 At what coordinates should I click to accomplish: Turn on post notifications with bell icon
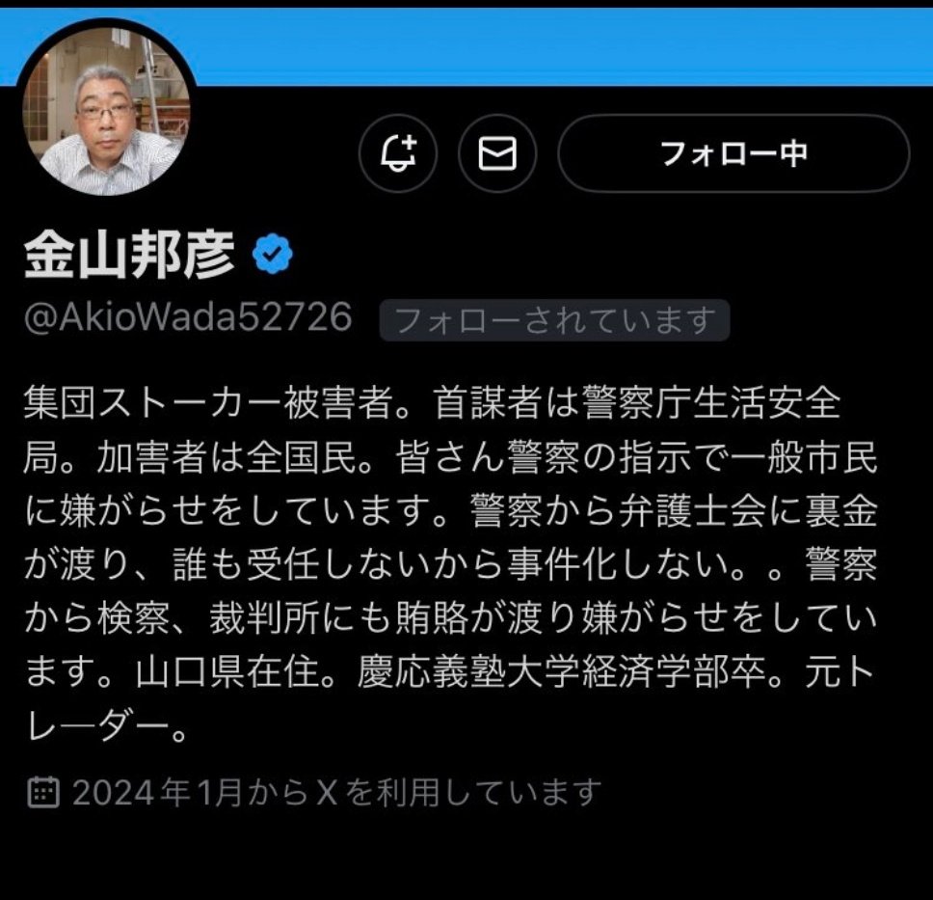click(398, 153)
